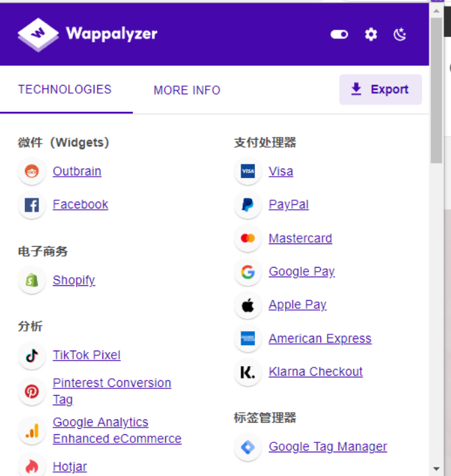Open the PayPal link
451x476 pixels.
coord(289,205)
